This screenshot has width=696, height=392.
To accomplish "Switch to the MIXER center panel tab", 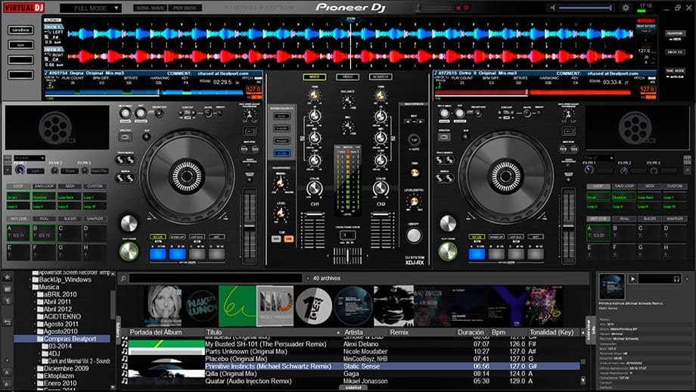I will [x=314, y=76].
